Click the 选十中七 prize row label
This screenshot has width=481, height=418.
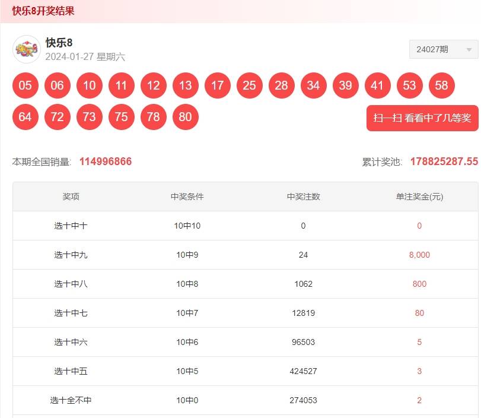click(x=71, y=313)
